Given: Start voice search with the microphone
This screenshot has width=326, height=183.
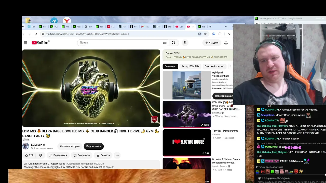Looking at the screenshot, I should click(x=185, y=43).
